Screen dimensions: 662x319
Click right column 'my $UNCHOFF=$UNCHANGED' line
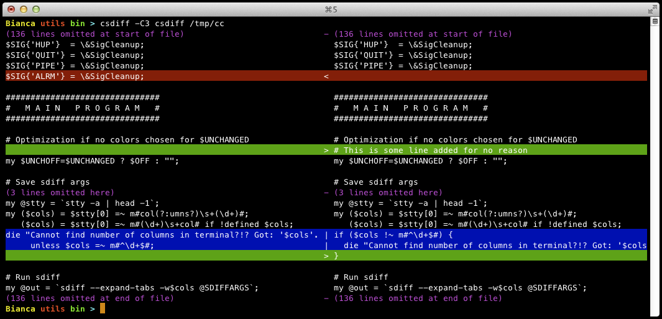(420, 161)
